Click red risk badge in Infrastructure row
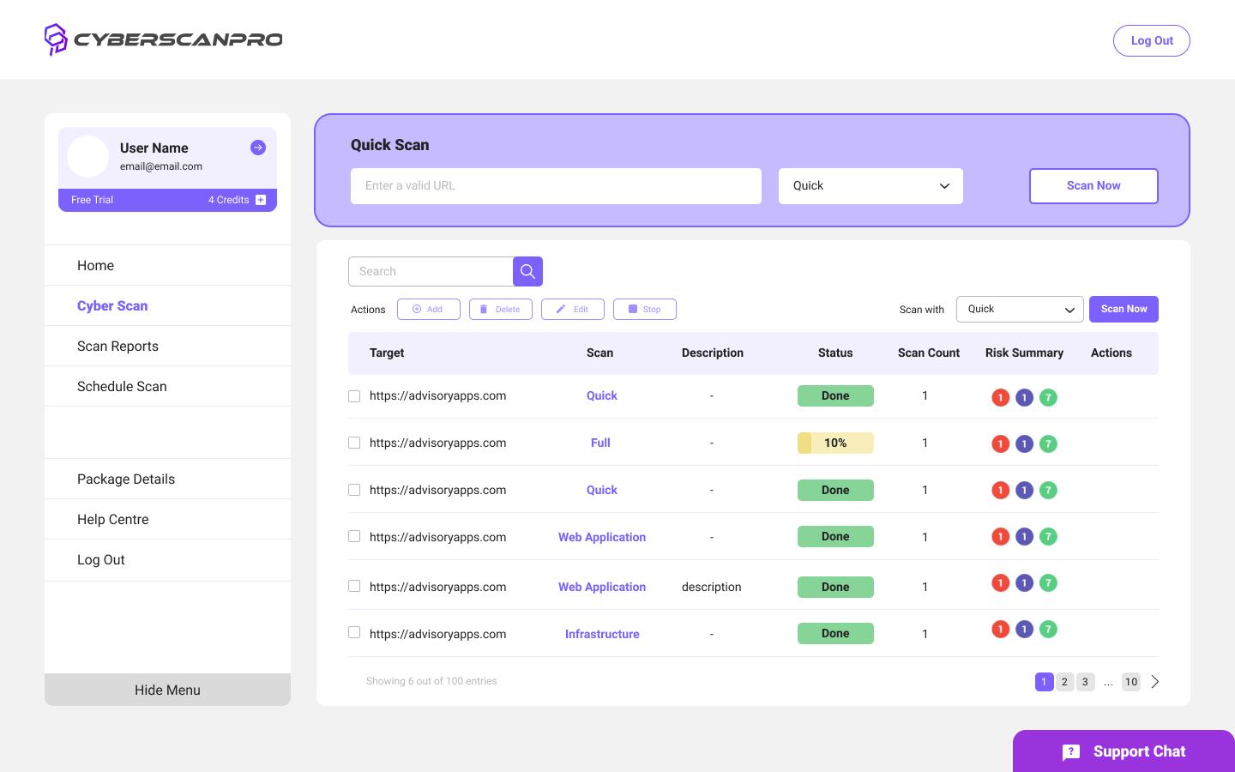Viewport: 1235px width, 772px height. (1000, 629)
